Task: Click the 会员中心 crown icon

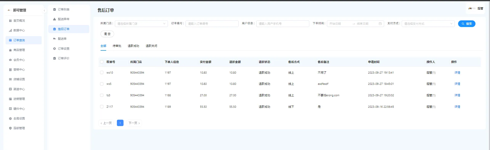Action: 10,60
